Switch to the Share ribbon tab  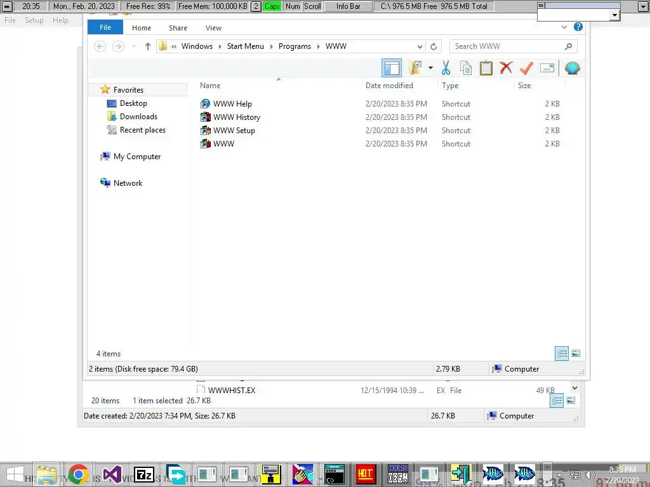tap(178, 28)
